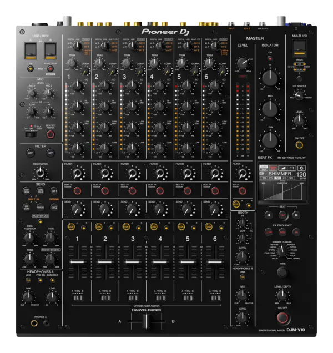333x353 pixels.
Task: Select the 10 value on Beat FX display
Action: point(264,178)
